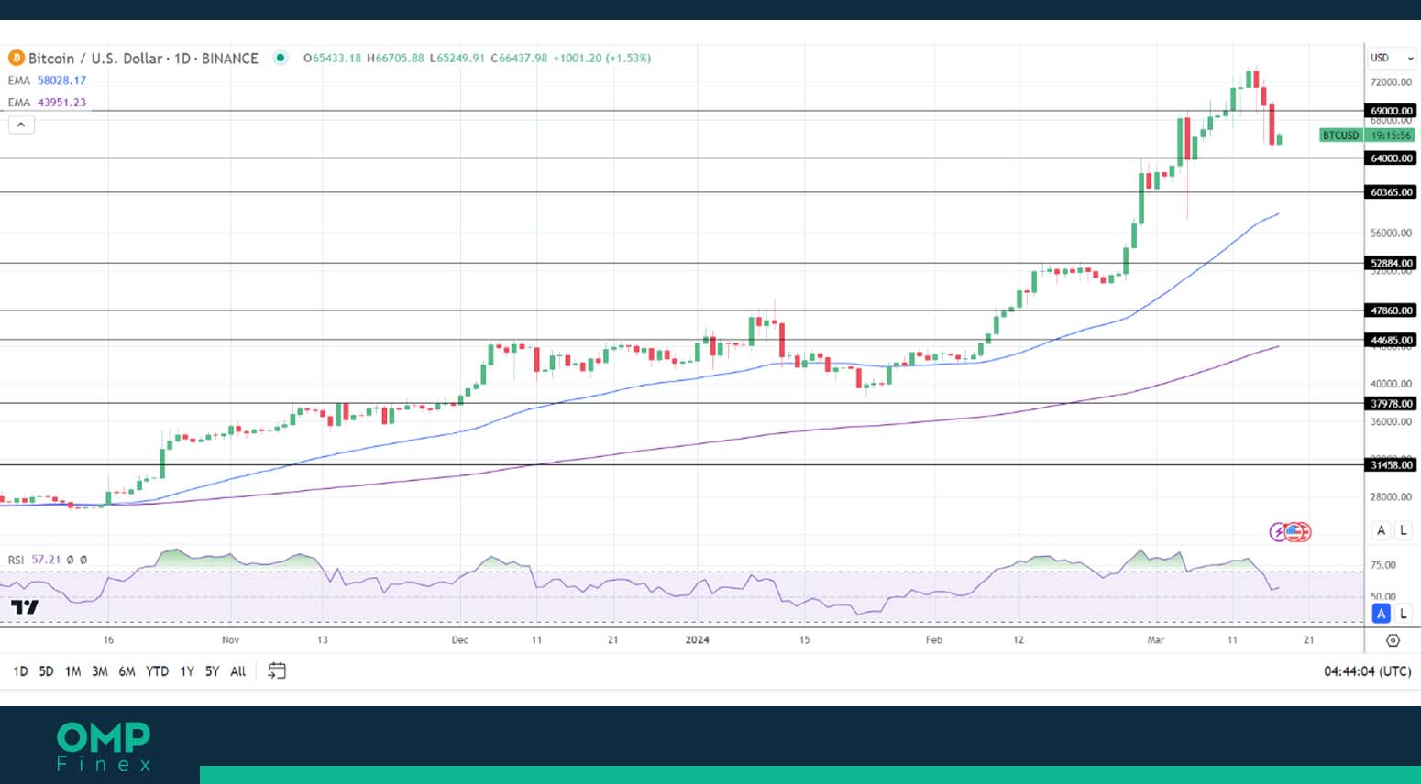
Task: Click the 04:44:04 (UTC) timezone clock
Action: [1367, 671]
